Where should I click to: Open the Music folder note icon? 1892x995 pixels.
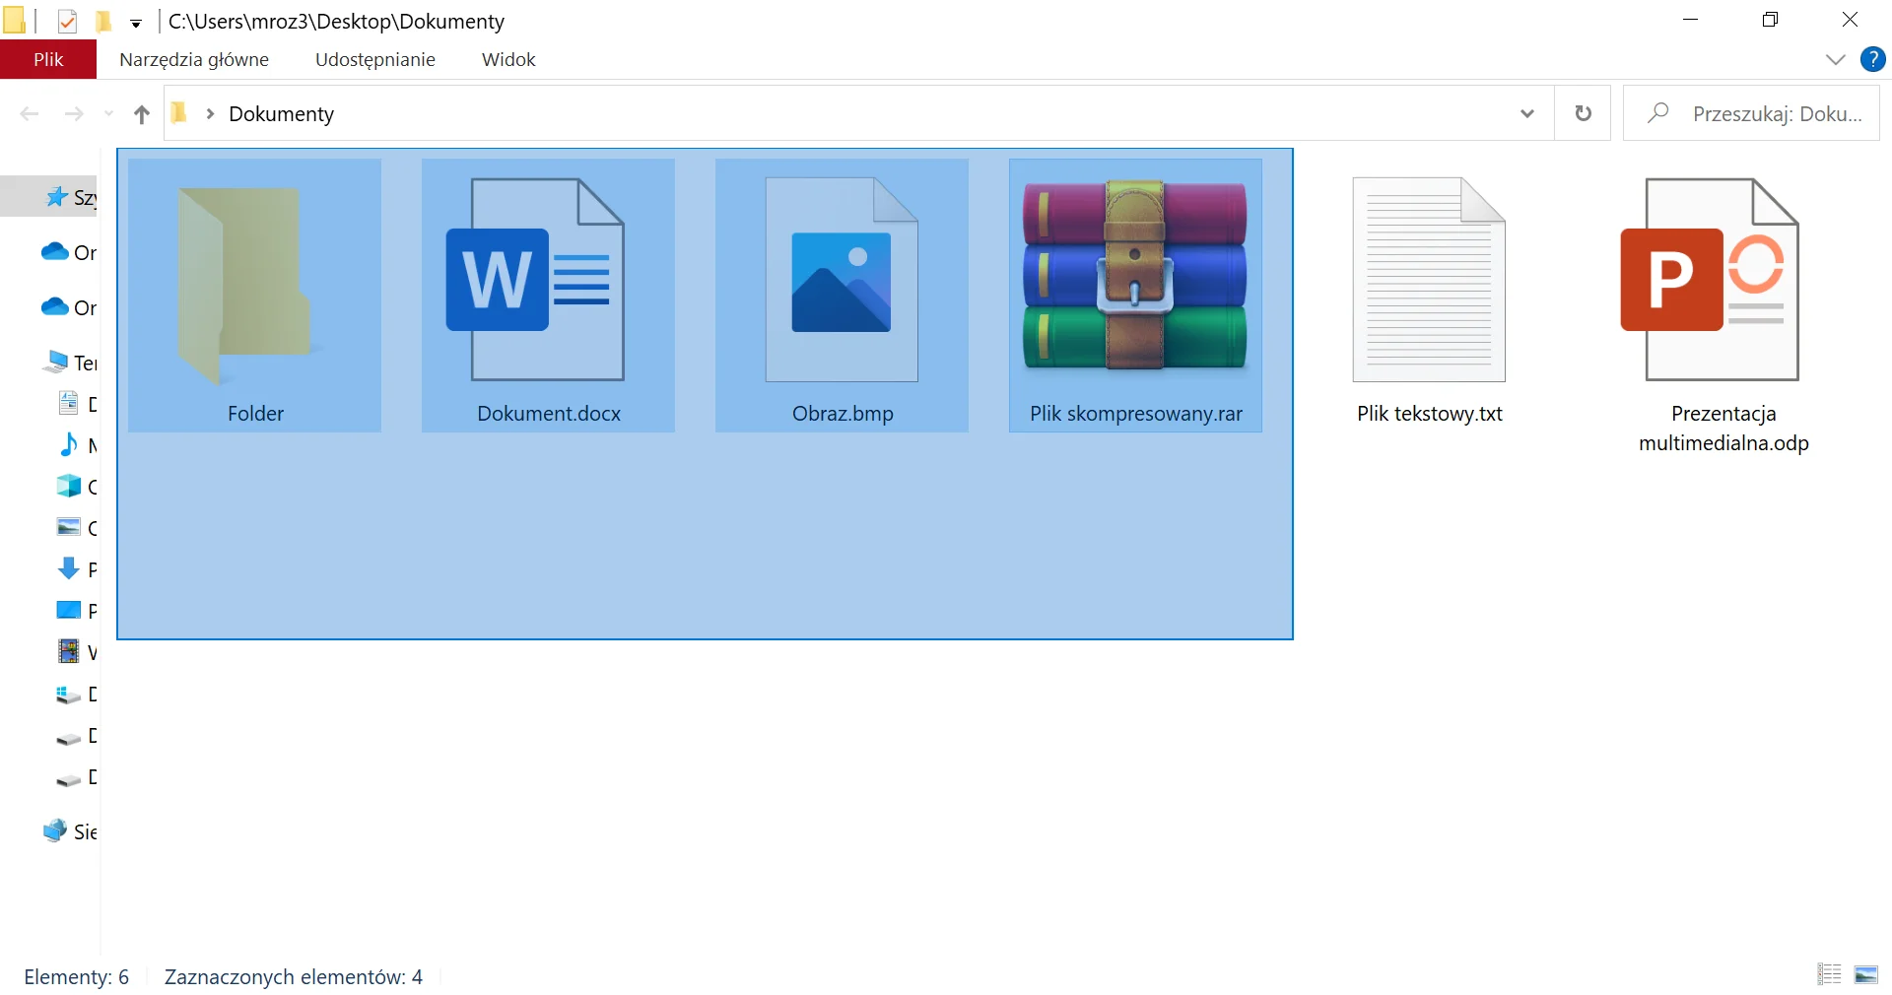coord(68,444)
